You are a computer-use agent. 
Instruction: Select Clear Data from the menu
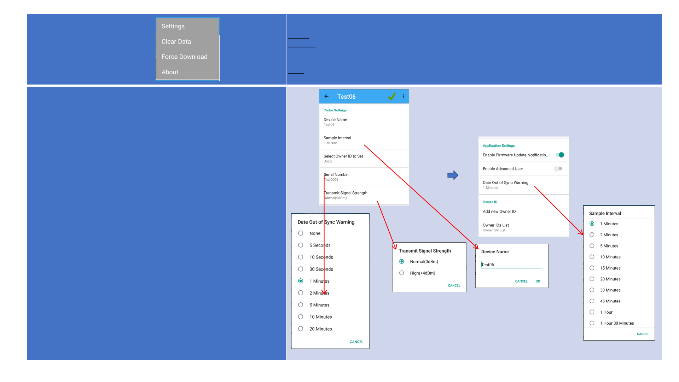click(x=176, y=41)
